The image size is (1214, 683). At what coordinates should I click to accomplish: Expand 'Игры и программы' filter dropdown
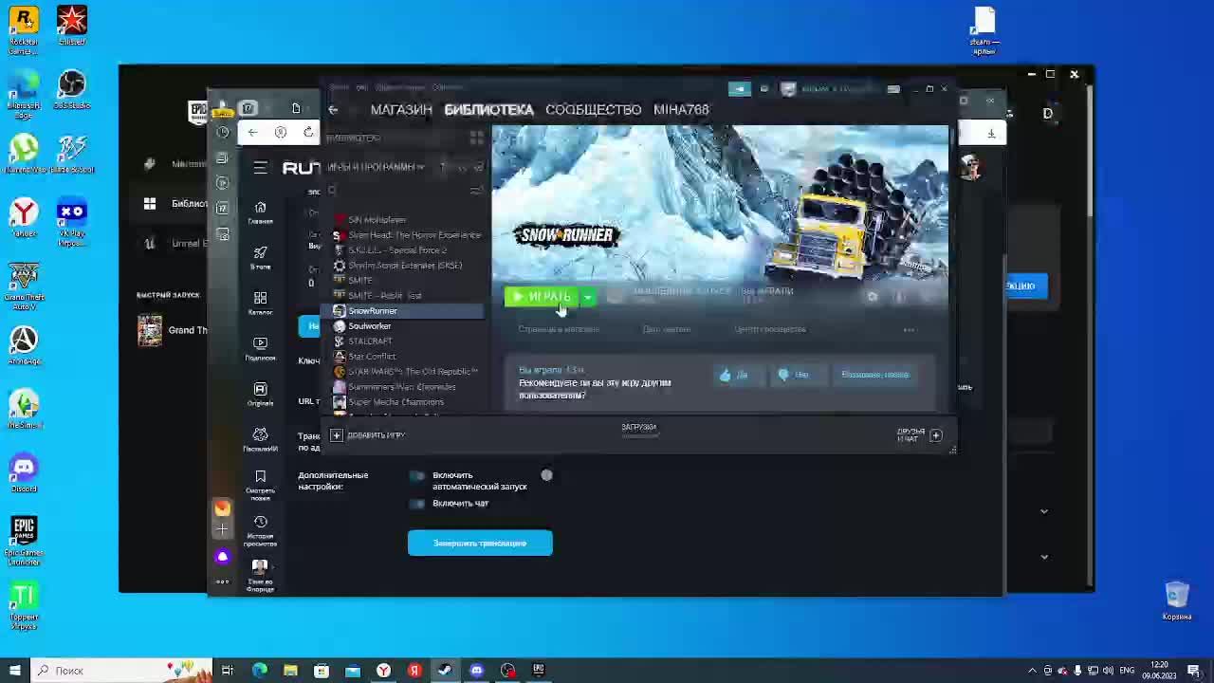375,167
